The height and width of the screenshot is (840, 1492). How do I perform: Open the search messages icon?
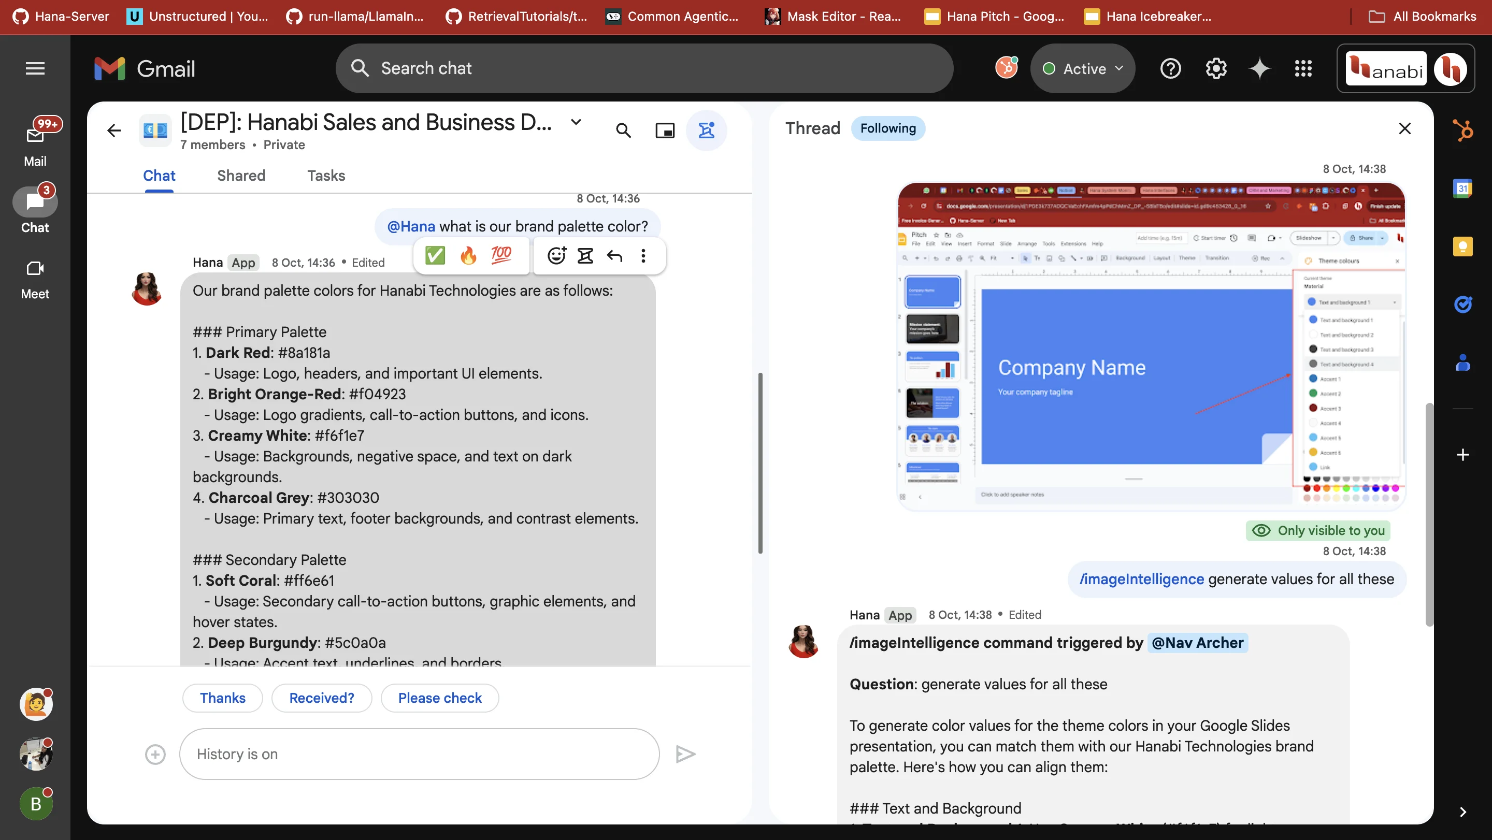point(622,131)
